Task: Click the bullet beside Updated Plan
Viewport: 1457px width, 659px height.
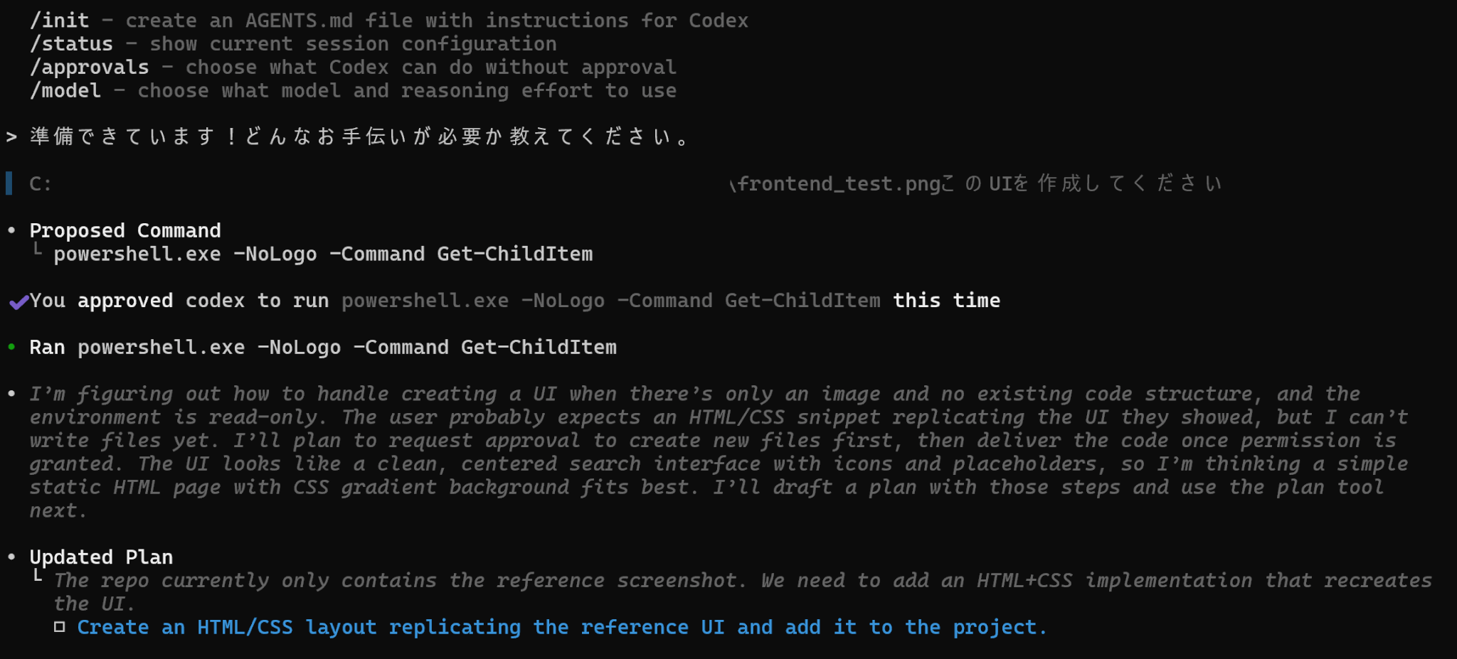Action: pyautogui.click(x=11, y=557)
